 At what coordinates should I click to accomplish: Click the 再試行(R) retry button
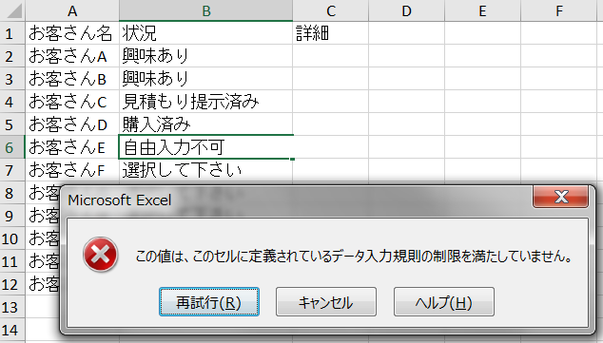click(x=209, y=302)
